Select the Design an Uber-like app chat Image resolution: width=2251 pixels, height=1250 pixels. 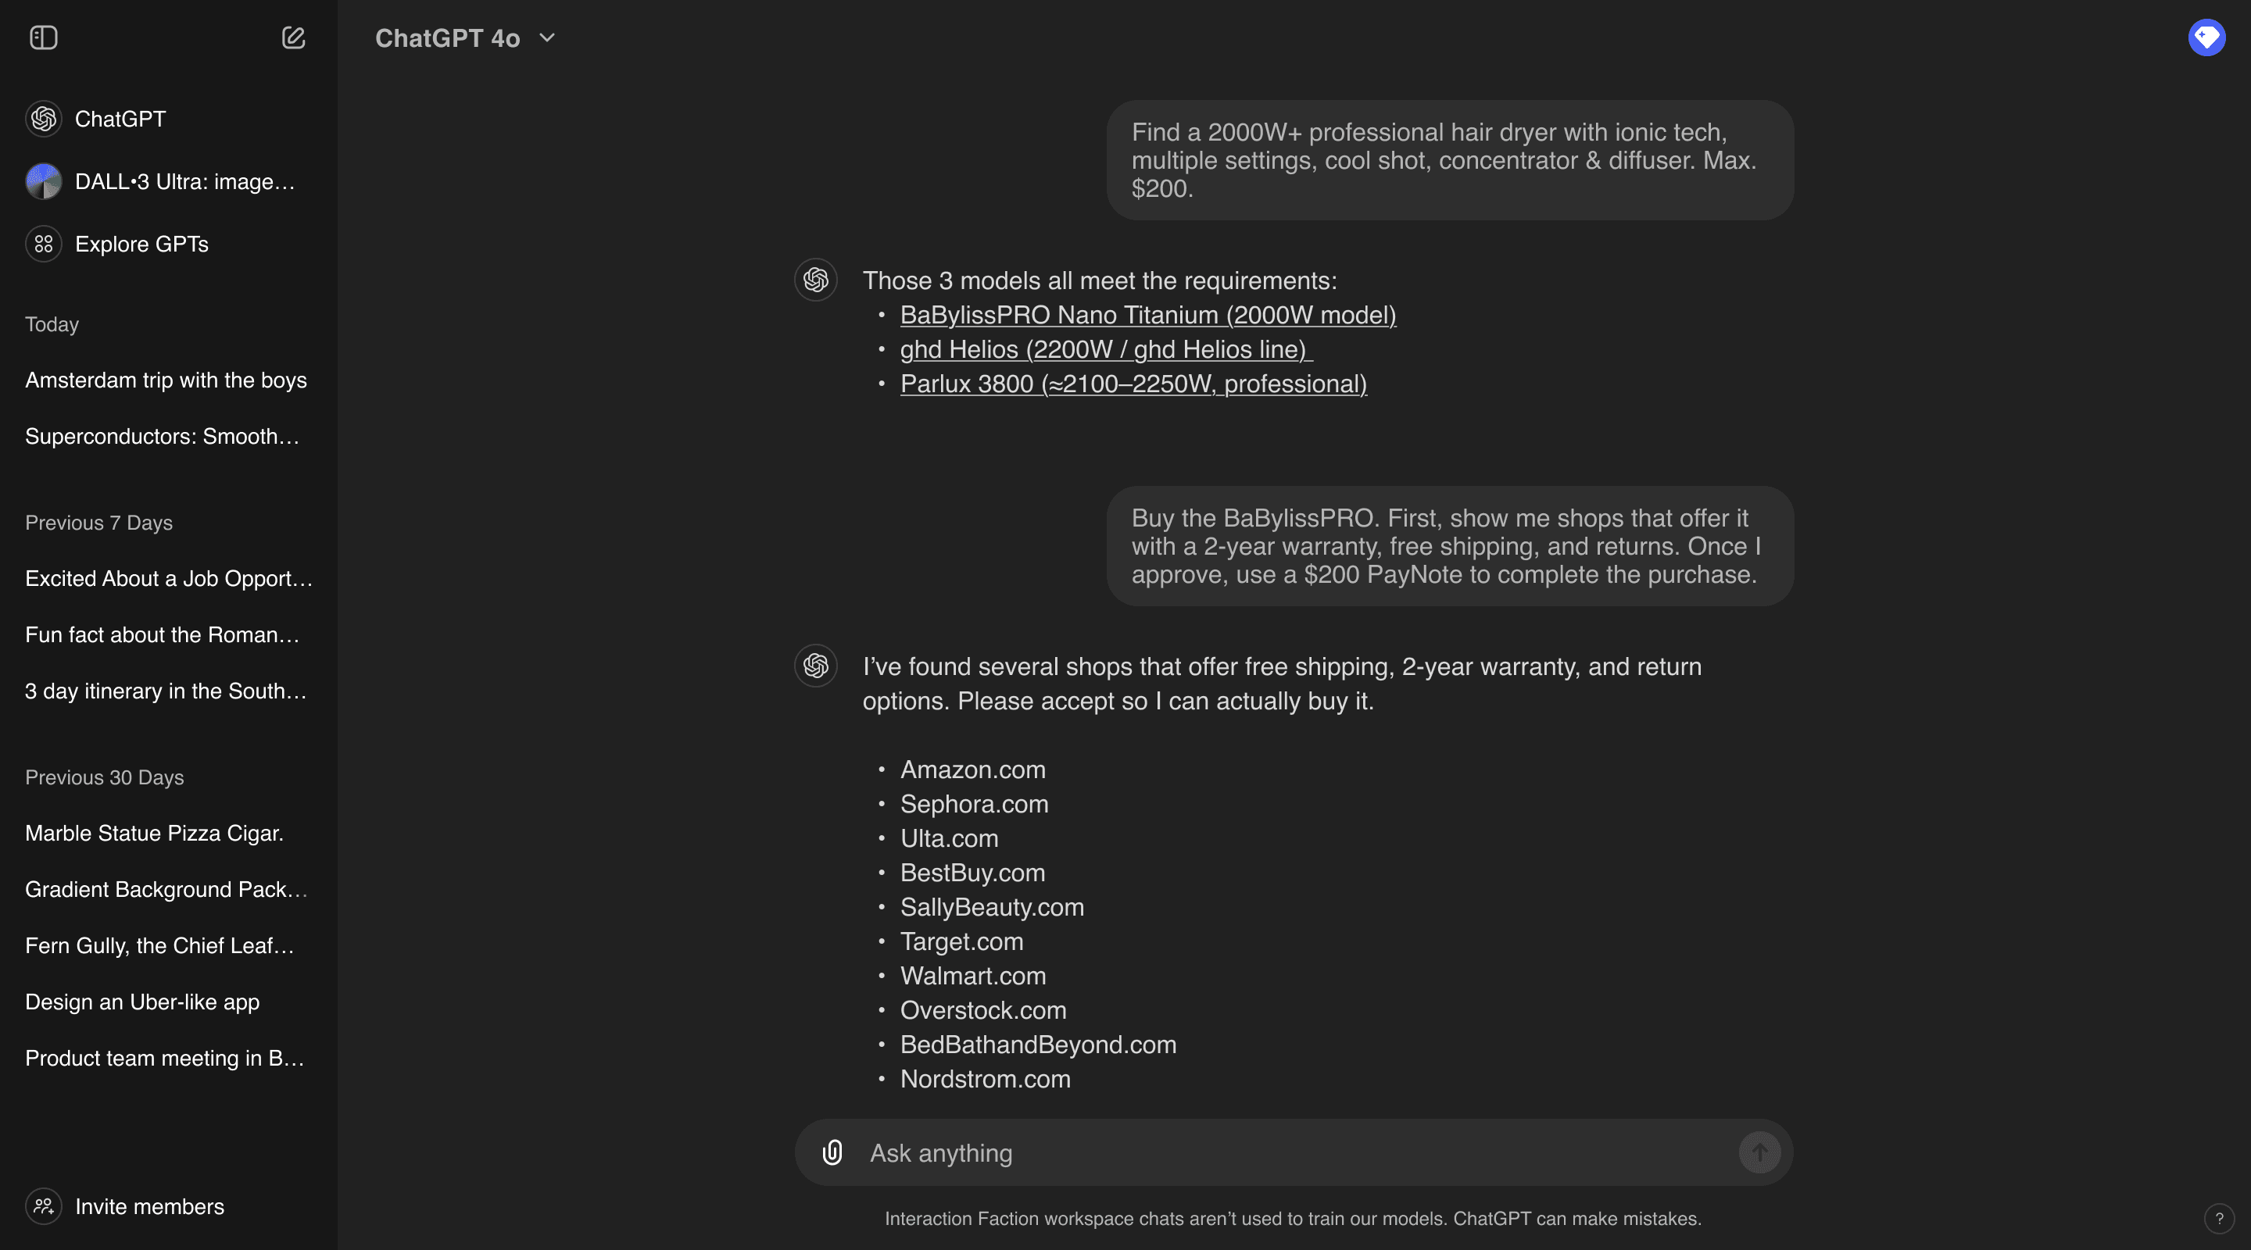(142, 1002)
